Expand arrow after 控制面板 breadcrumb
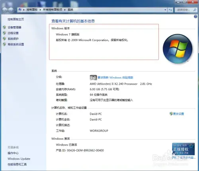 [40, 10]
